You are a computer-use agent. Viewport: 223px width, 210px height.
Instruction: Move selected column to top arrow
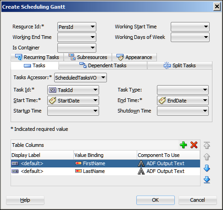tap(206, 145)
